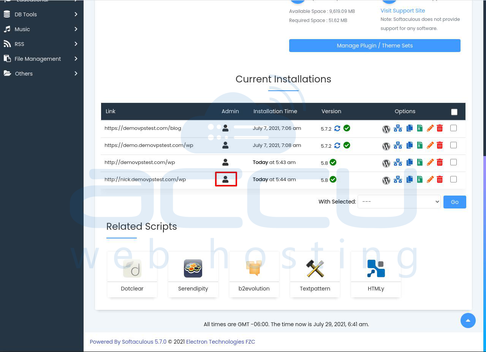Image resolution: width=486 pixels, height=352 pixels.
Task: Click the Installation Time column header
Action: [x=275, y=111]
